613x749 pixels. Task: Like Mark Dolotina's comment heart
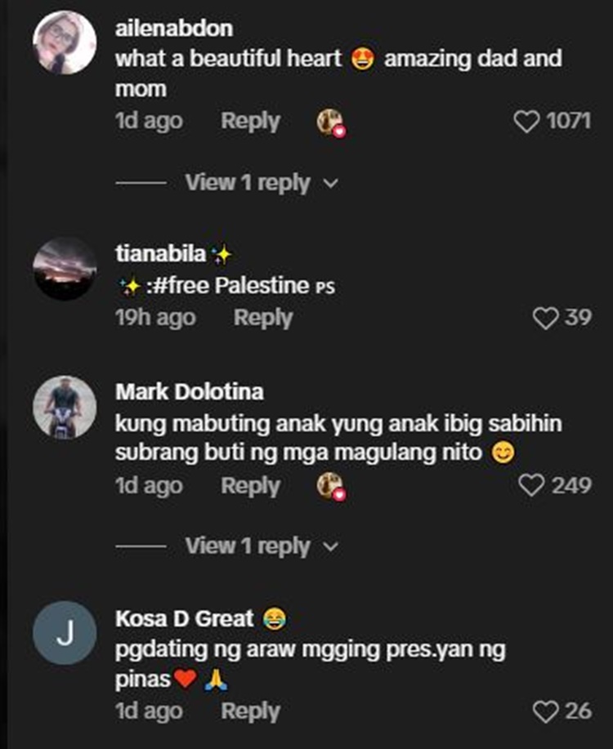pos(531,485)
